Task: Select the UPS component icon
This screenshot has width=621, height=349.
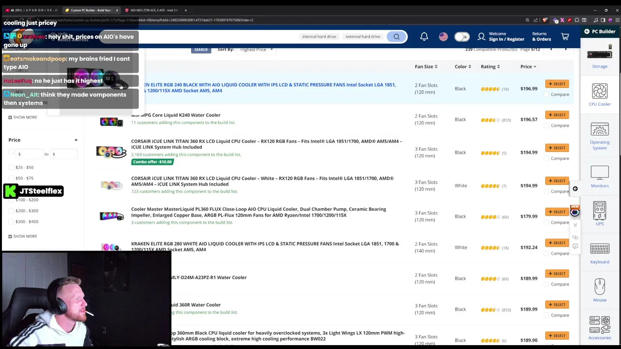Action: (x=600, y=210)
